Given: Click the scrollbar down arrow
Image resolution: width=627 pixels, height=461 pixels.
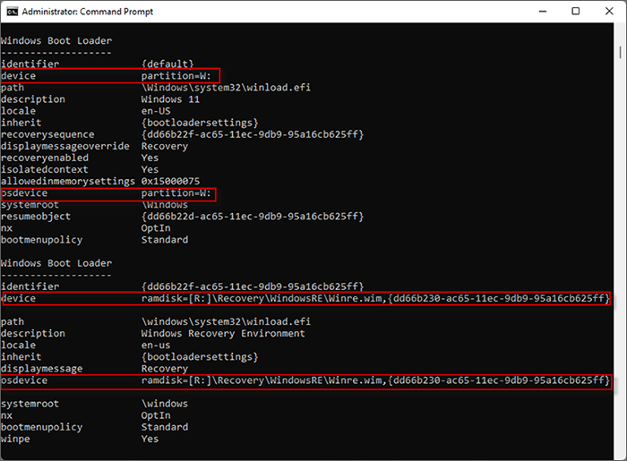Looking at the screenshot, I should [619, 453].
